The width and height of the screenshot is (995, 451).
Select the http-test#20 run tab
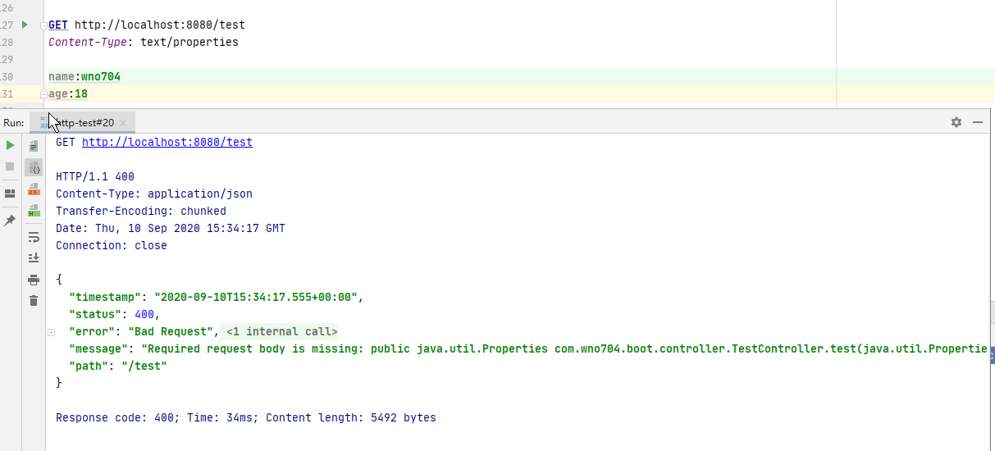click(82, 123)
